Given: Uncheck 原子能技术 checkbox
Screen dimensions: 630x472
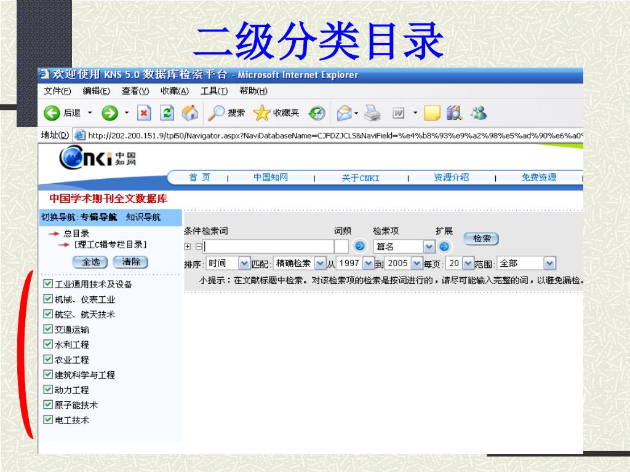Looking at the screenshot, I should coord(48,404).
